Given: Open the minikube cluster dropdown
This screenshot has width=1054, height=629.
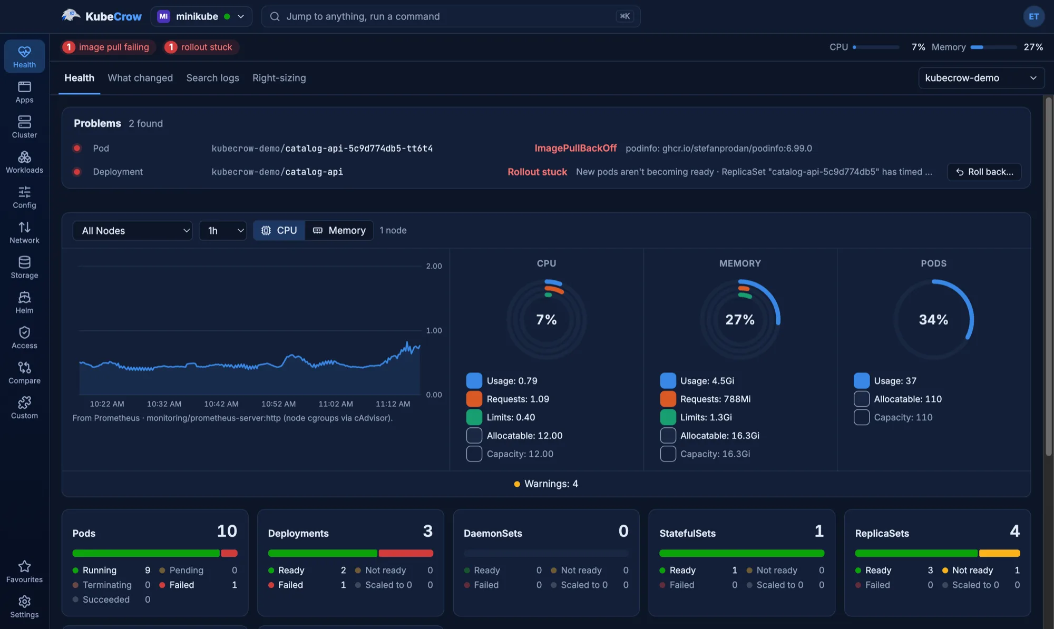Looking at the screenshot, I should pos(201,16).
